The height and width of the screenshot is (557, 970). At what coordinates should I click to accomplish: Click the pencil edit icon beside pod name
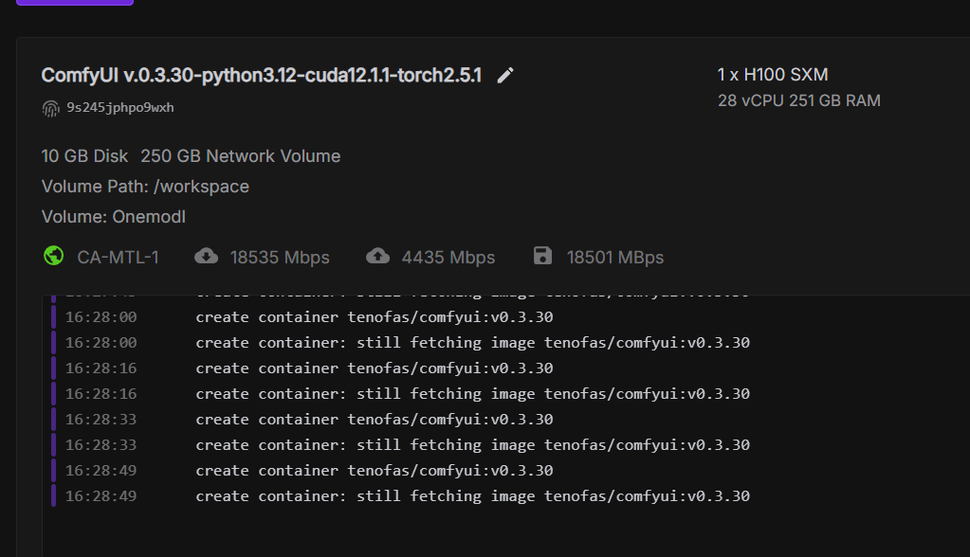coord(505,76)
